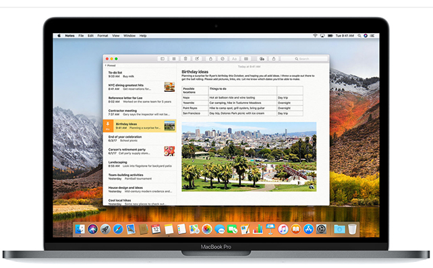Open the View menu
Viewport: 433px width, 268px height.
pyautogui.click(x=116, y=36)
